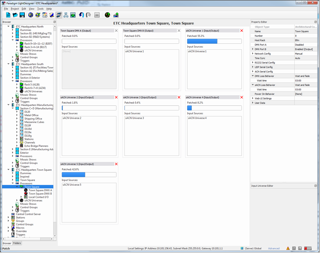Click the network diagram toolbar icon

click(66, 15)
